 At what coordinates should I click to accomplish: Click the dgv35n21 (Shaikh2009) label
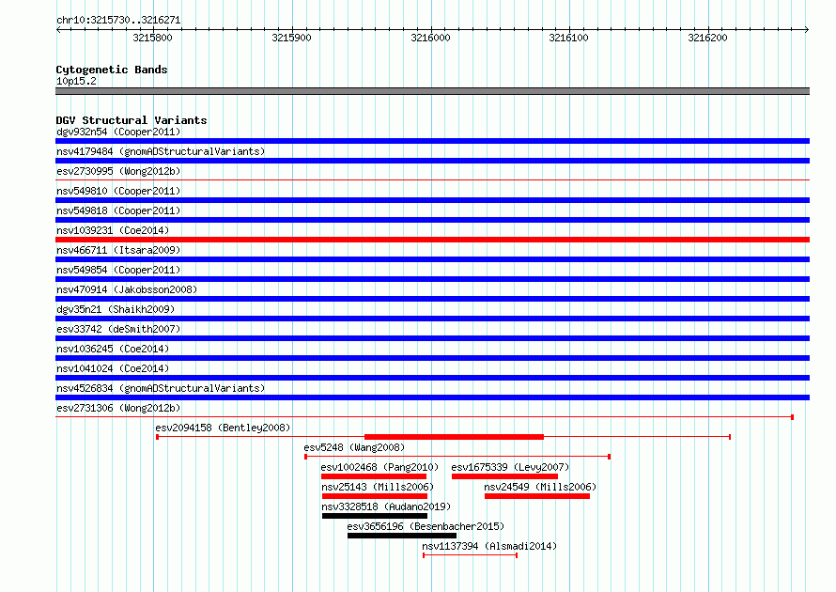(116, 309)
